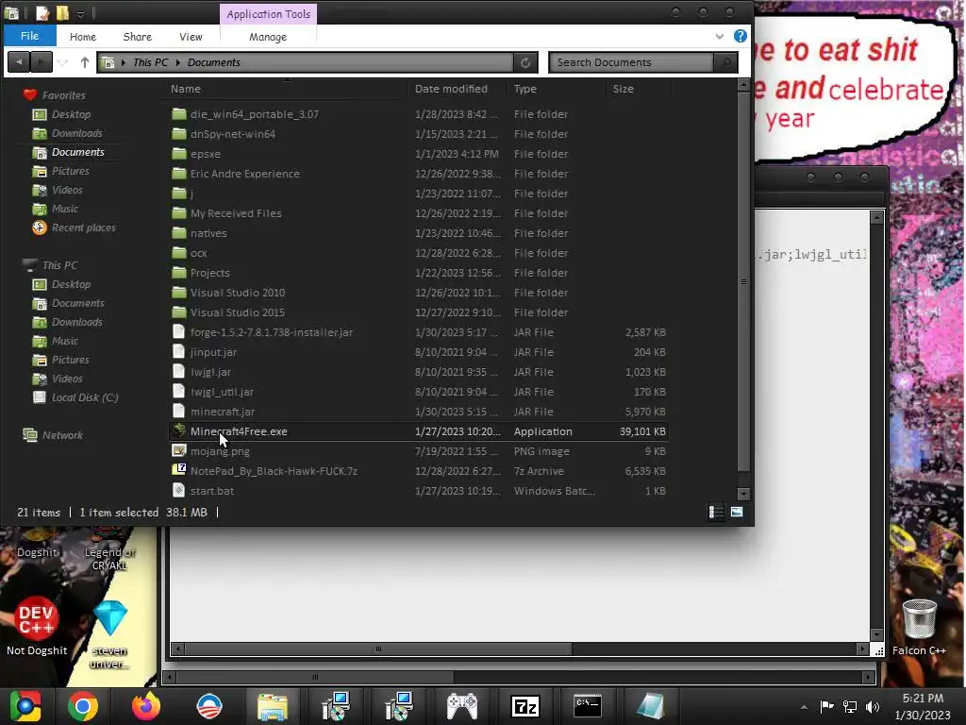Open the Not Dogshit Dev C++ desktop icon

37,625
